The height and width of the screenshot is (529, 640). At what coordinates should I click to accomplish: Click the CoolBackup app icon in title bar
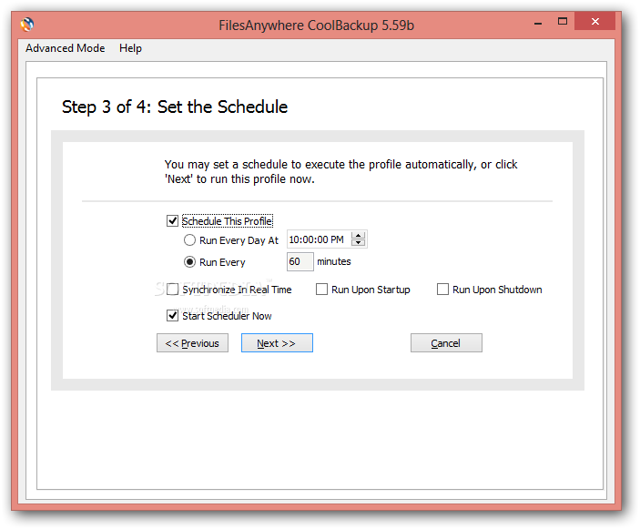(27, 25)
